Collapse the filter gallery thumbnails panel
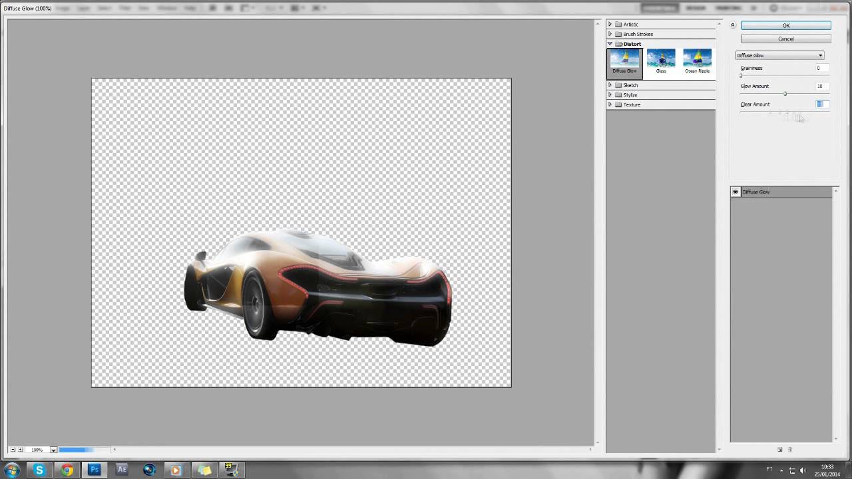 732,25
